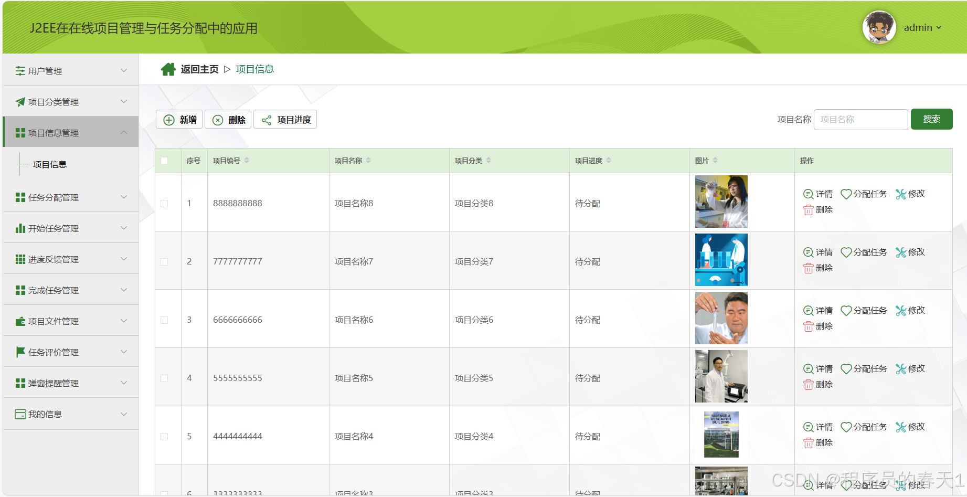
Task: Open the 用户管理 menu label
Action: point(45,71)
